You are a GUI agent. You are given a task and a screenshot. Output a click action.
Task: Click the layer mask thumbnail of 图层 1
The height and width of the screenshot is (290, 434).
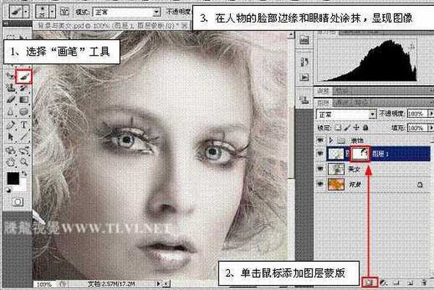click(x=359, y=153)
